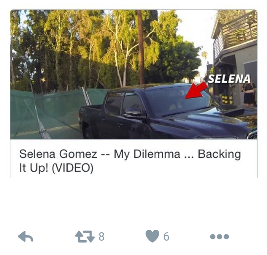
Task: Click the wooden utility pole in the photo
Action: pos(141,47)
